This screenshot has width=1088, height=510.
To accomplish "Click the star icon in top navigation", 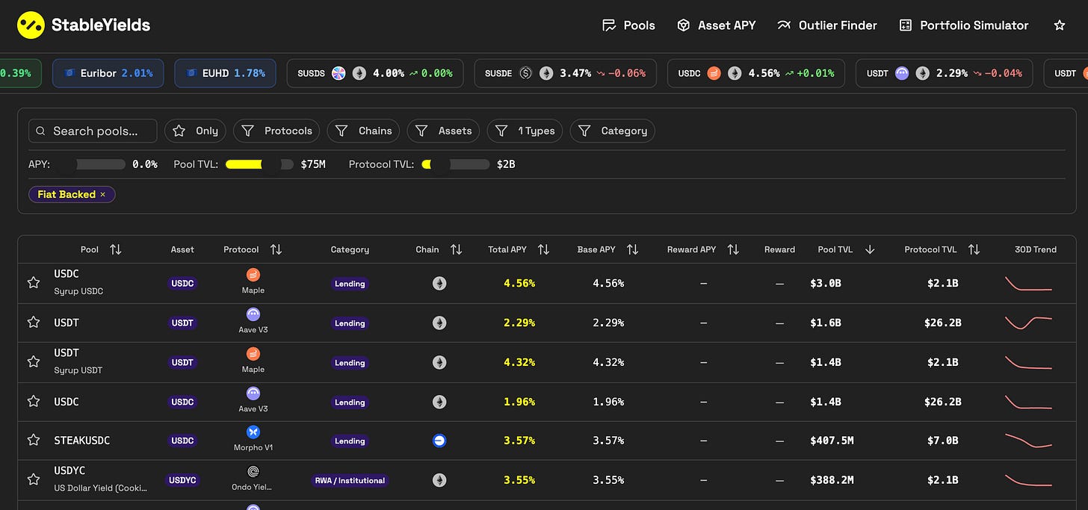I will point(1059,25).
